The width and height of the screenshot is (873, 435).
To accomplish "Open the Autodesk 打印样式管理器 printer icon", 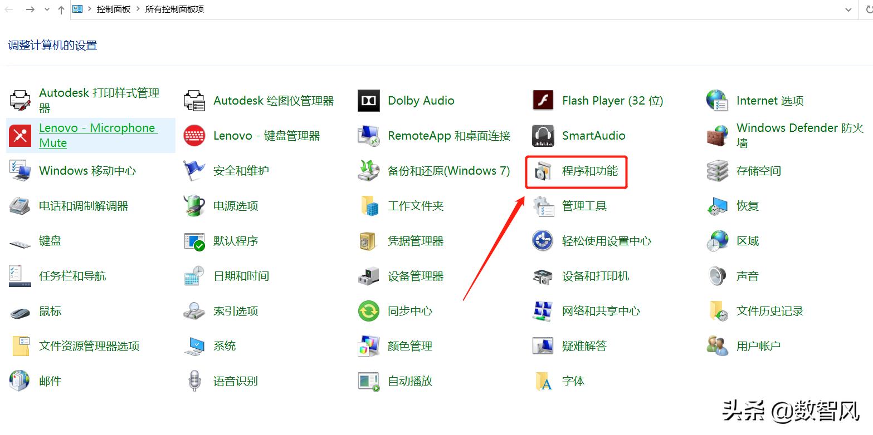I will tap(20, 101).
